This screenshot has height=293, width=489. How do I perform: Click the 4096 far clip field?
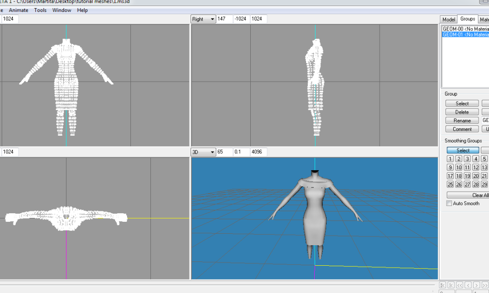click(258, 152)
